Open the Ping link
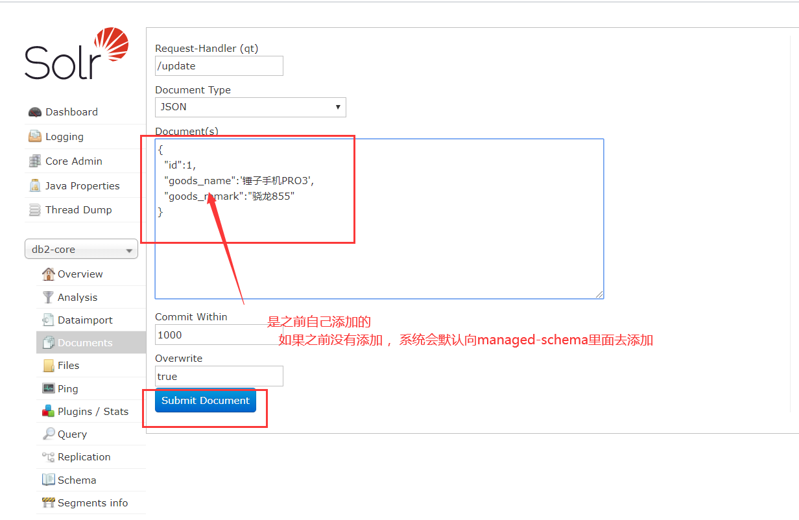Viewport: 799px width, 520px height. coord(67,389)
